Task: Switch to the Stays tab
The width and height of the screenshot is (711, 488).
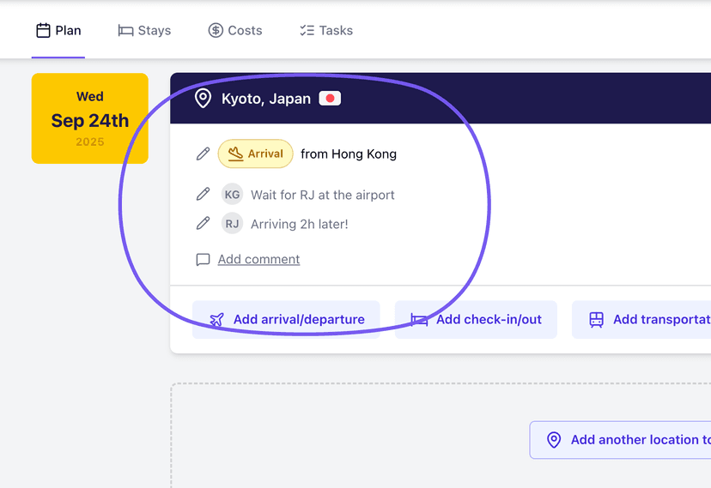Action: tap(144, 30)
